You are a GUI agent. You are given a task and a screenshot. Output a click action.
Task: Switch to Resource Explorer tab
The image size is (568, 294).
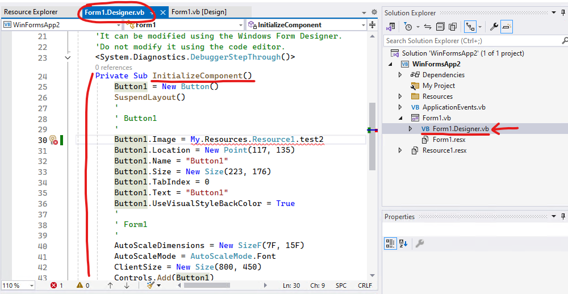(31, 12)
